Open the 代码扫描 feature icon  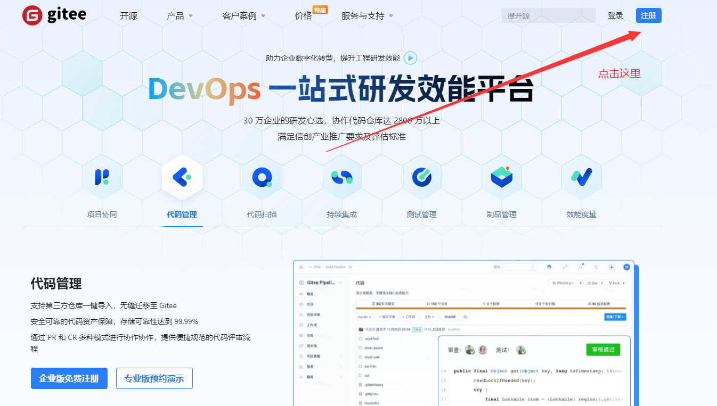pos(262,177)
